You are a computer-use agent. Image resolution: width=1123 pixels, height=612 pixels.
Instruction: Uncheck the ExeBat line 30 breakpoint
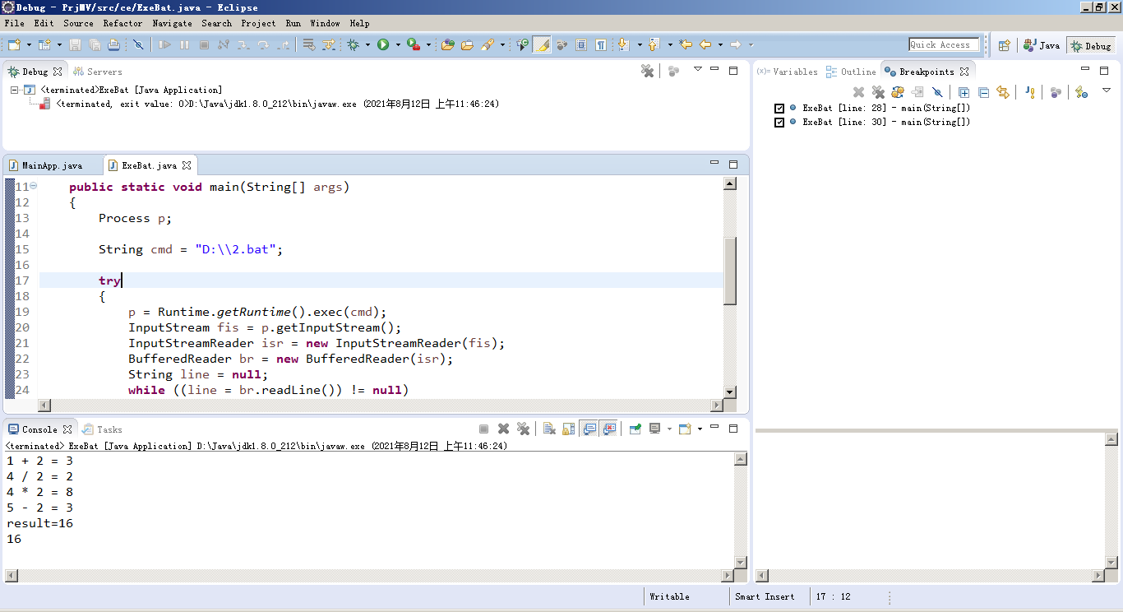(778, 122)
